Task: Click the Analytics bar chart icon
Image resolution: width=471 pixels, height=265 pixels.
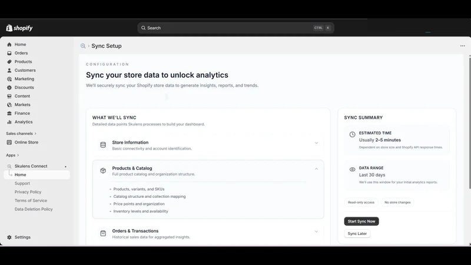Action: [x=9, y=122]
